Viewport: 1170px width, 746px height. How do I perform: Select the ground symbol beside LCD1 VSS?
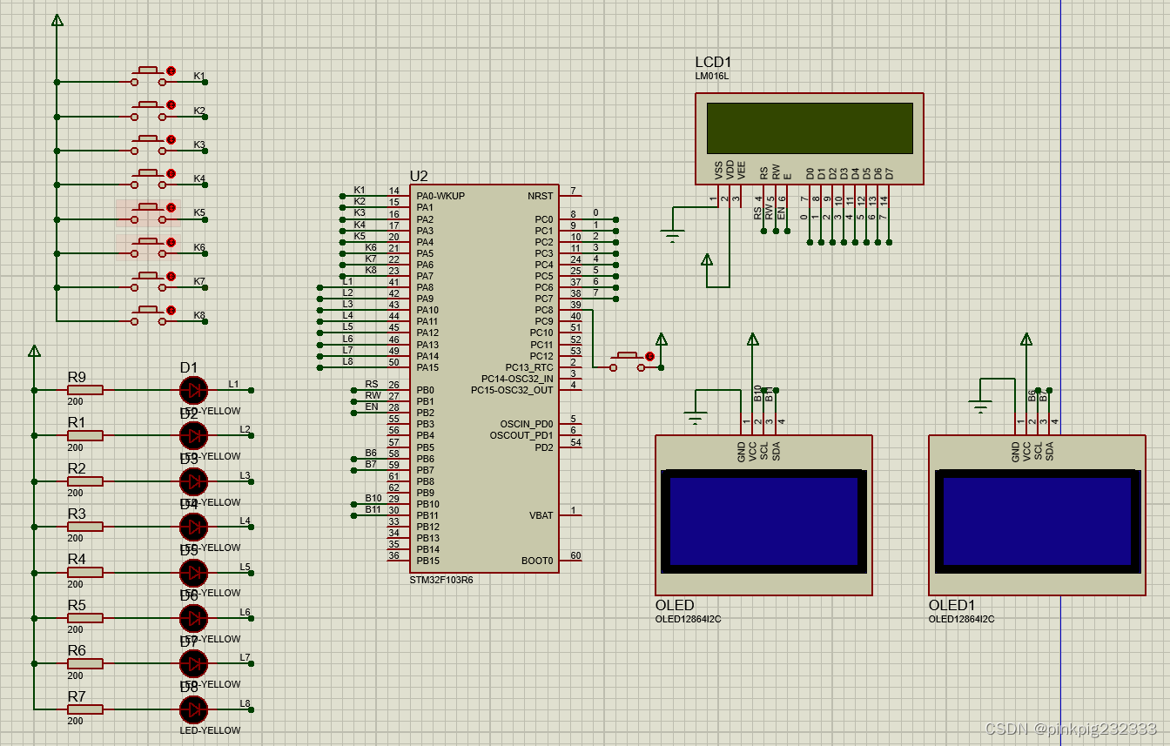673,235
